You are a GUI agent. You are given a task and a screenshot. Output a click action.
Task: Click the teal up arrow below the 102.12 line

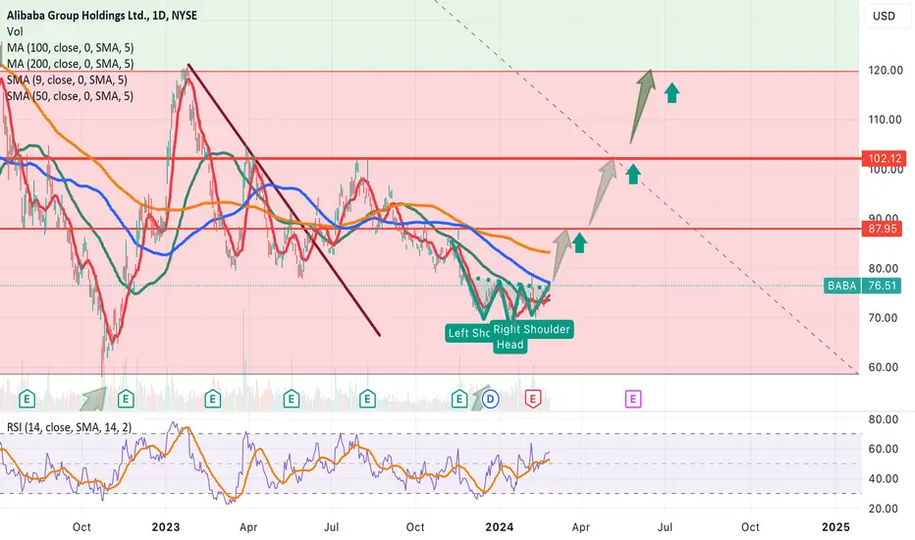(633, 174)
